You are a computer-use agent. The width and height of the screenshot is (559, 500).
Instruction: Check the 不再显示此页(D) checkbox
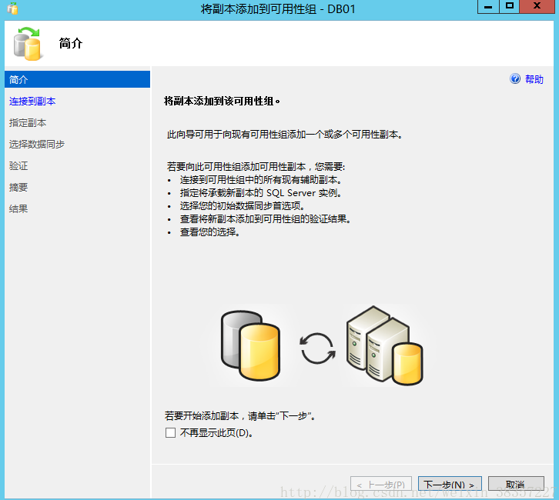[x=170, y=432]
